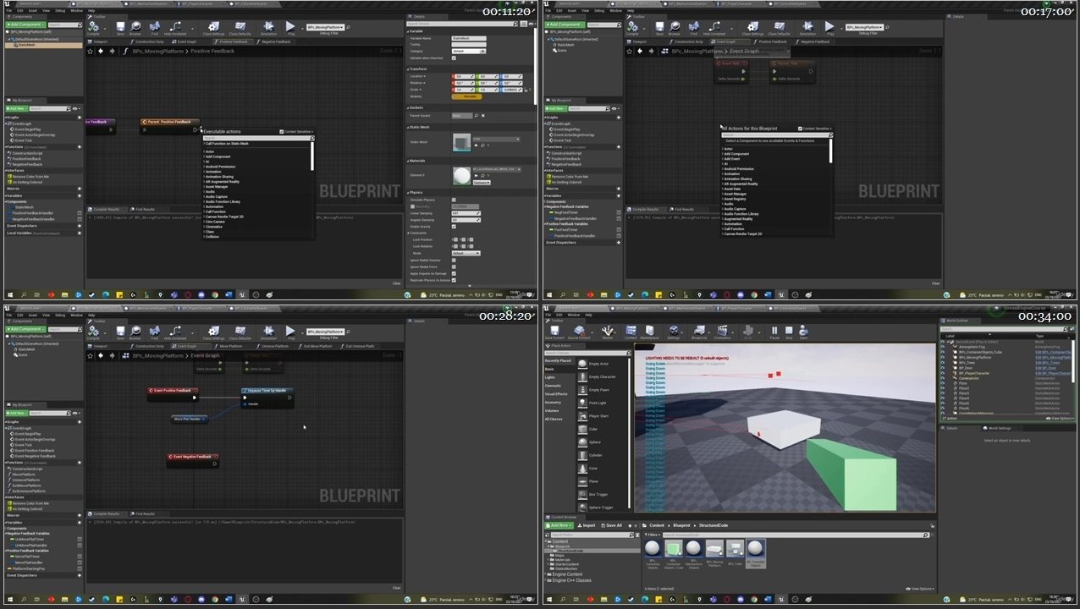Toggle Replicate Physics to Autonomous checkbox
This screenshot has height=609, width=1080.
click(454, 280)
